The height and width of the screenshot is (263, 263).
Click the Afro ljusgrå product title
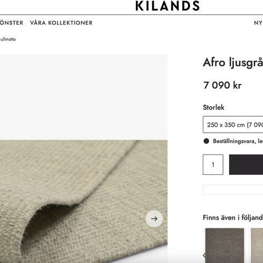(233, 62)
